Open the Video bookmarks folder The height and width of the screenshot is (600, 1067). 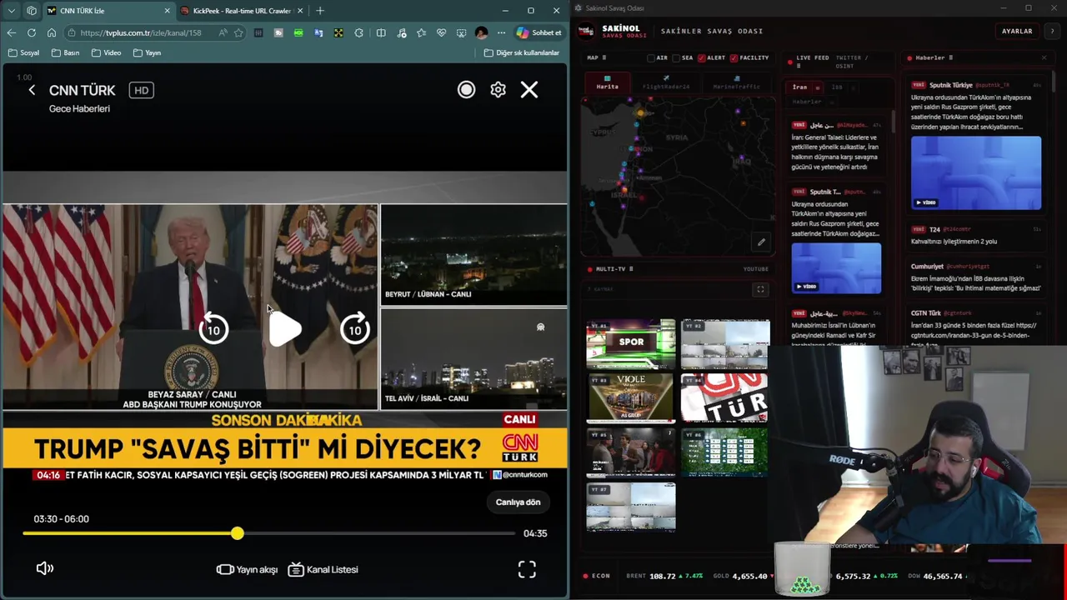[x=106, y=52]
